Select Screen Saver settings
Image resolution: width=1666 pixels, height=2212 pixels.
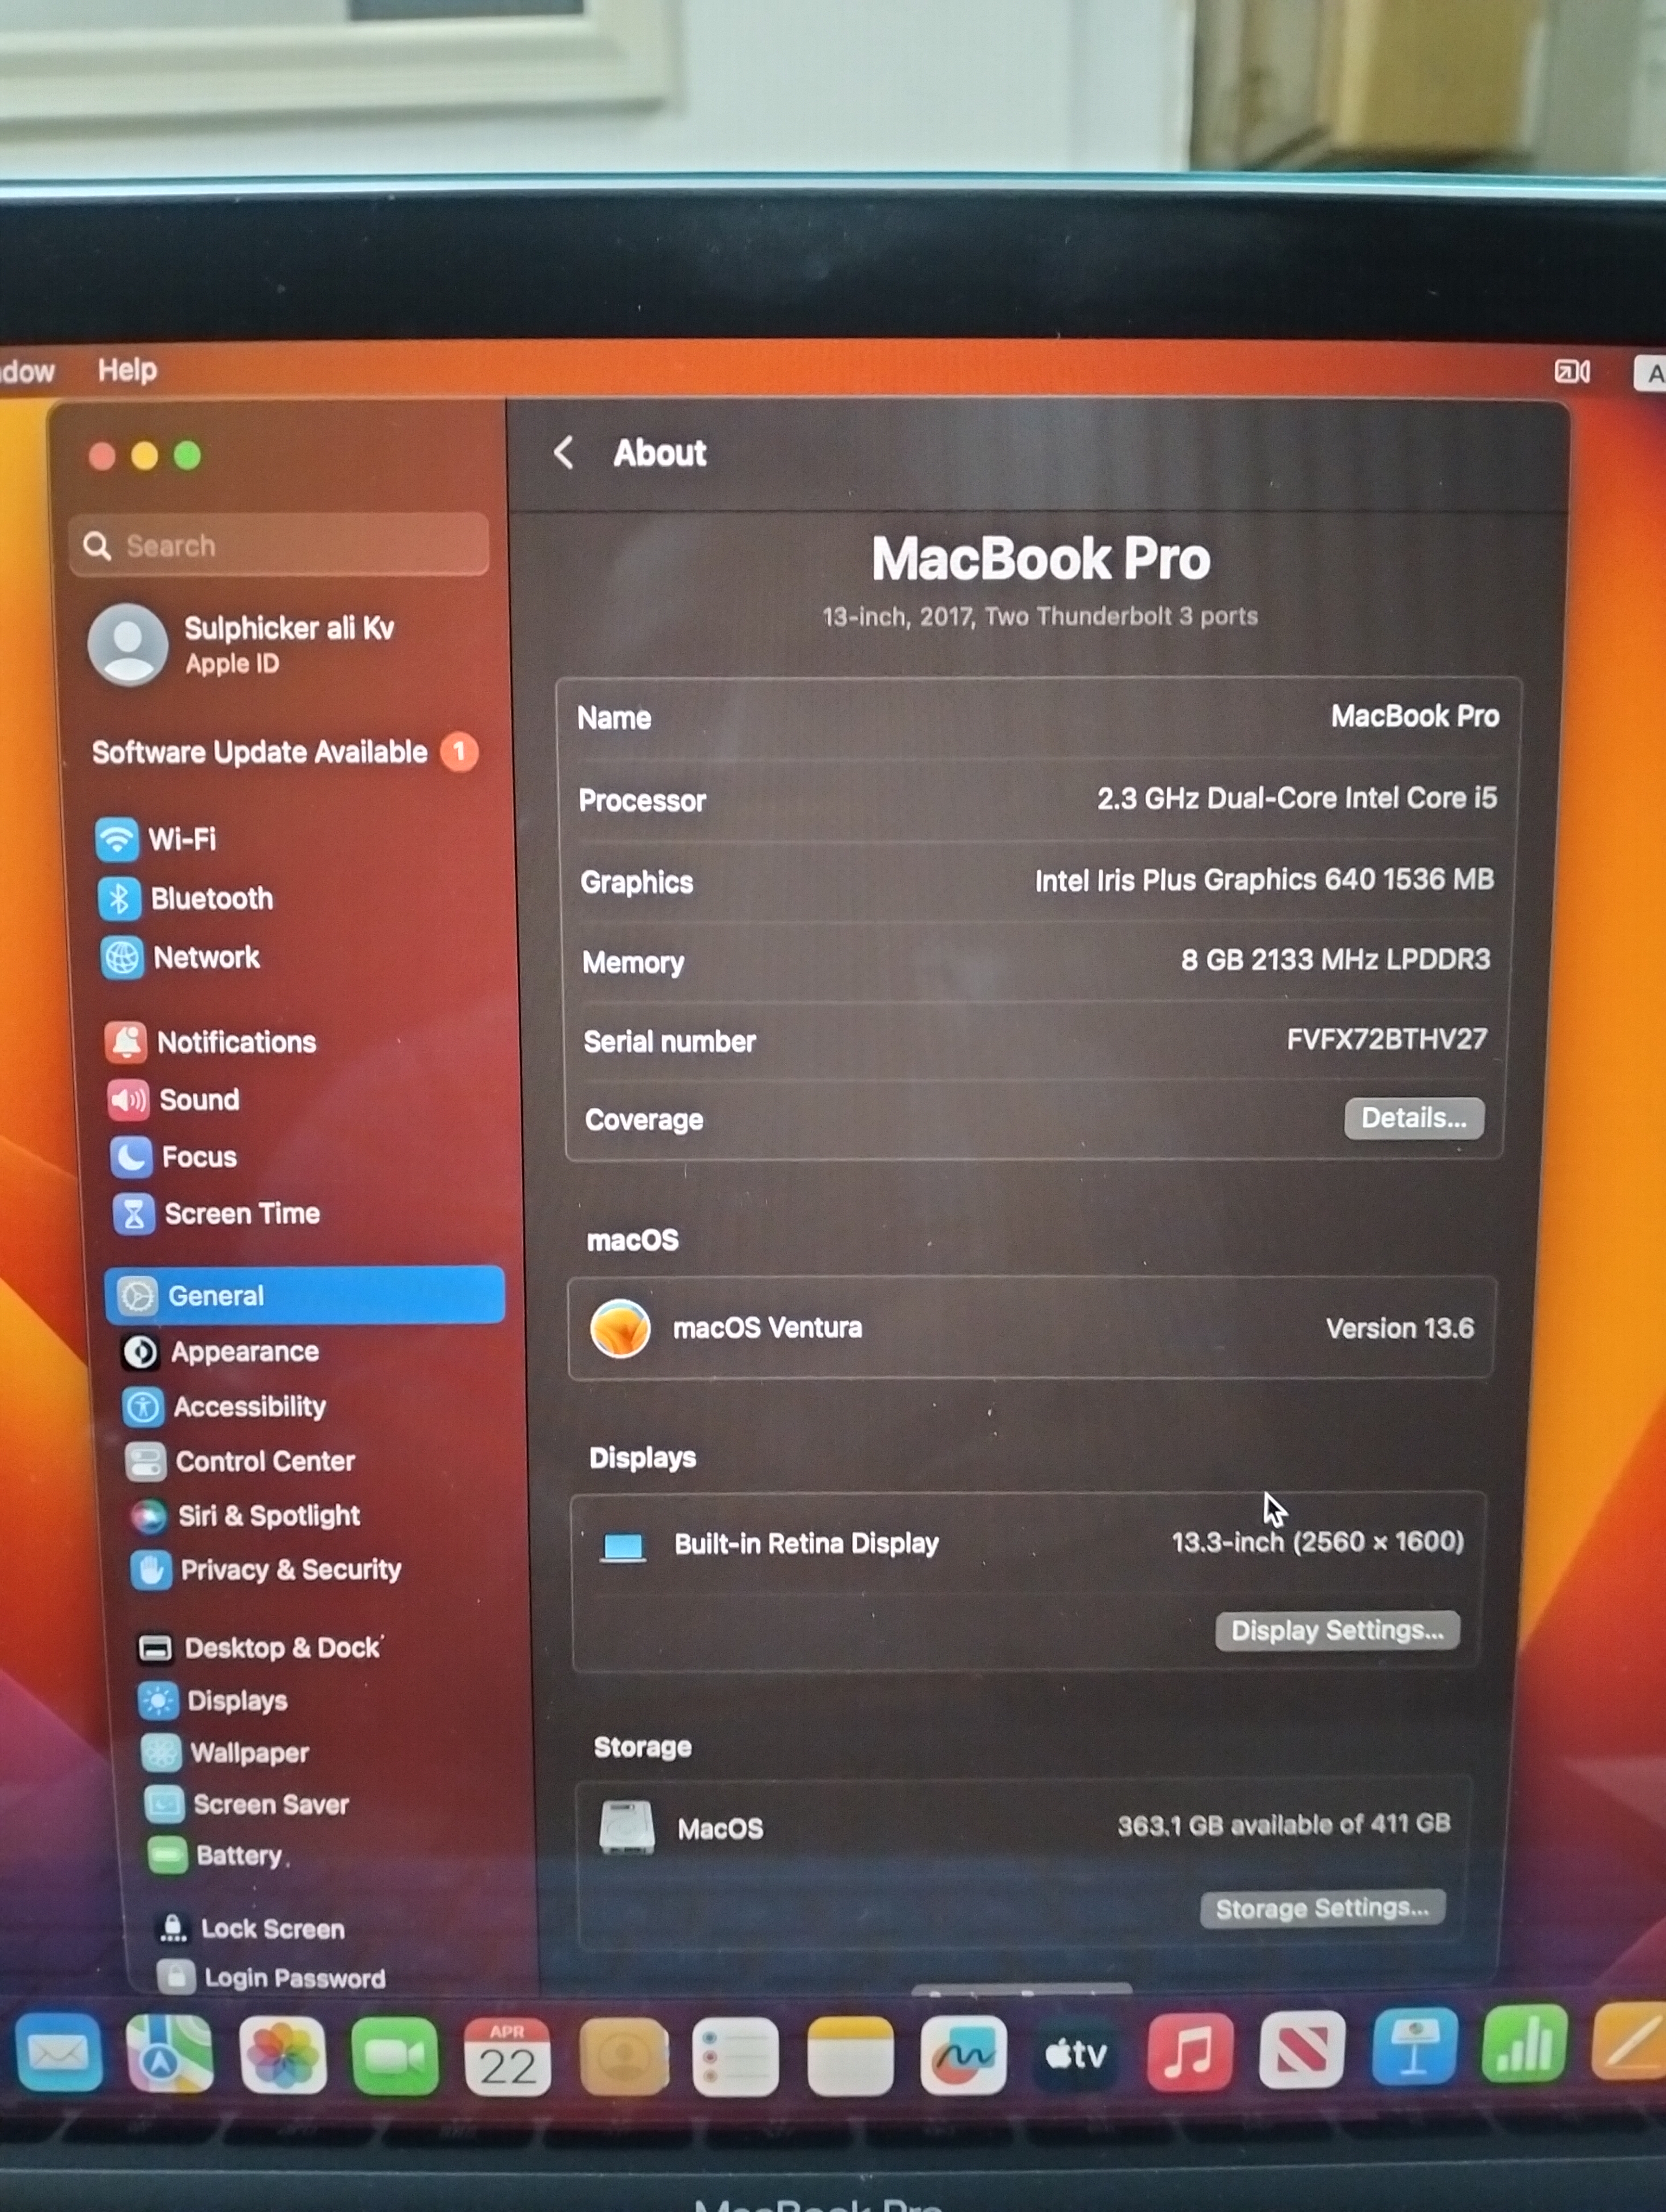pos(247,1804)
